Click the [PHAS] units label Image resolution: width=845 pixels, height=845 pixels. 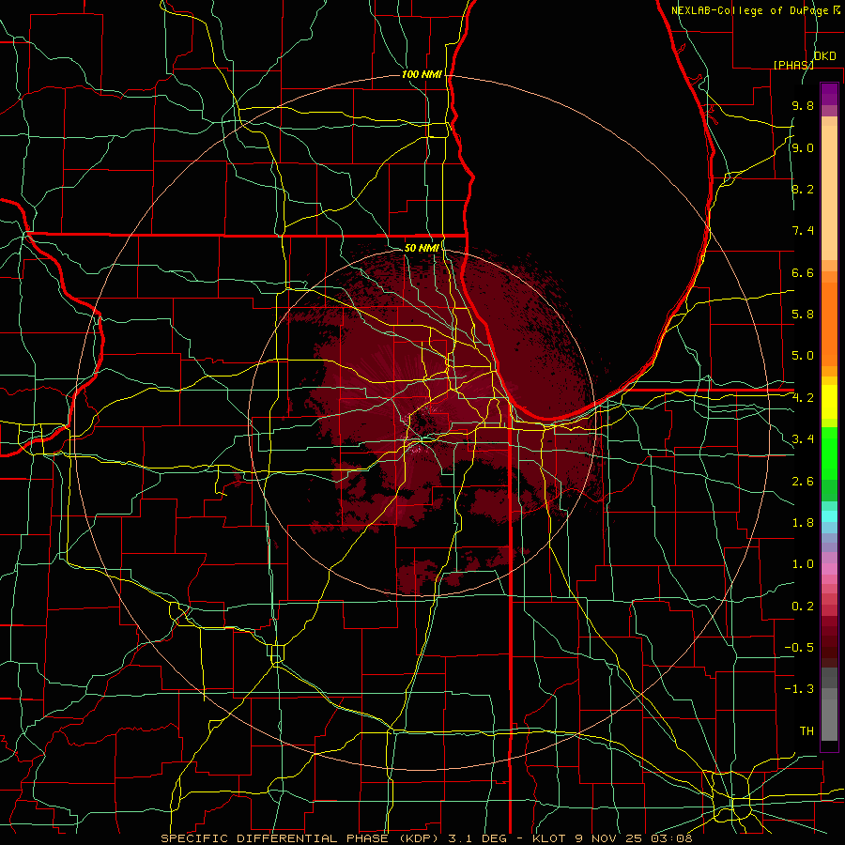coord(793,65)
